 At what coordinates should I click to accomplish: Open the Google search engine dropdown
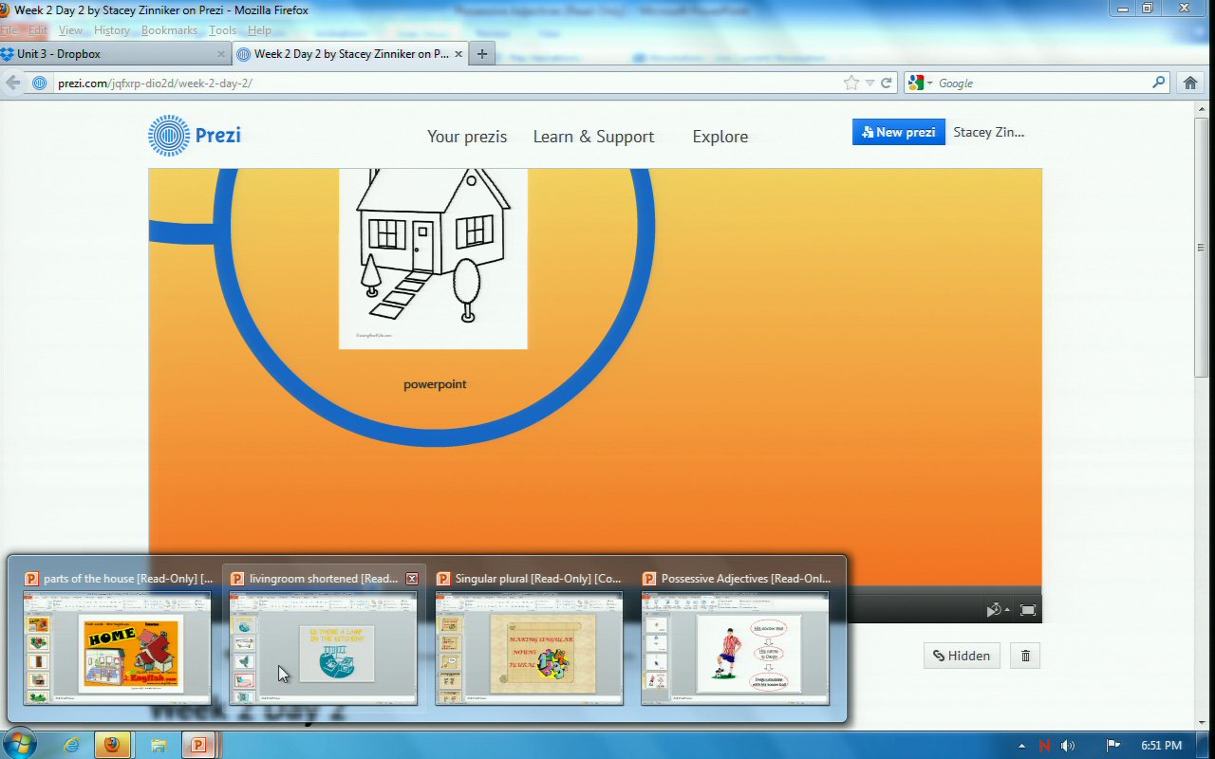(920, 83)
